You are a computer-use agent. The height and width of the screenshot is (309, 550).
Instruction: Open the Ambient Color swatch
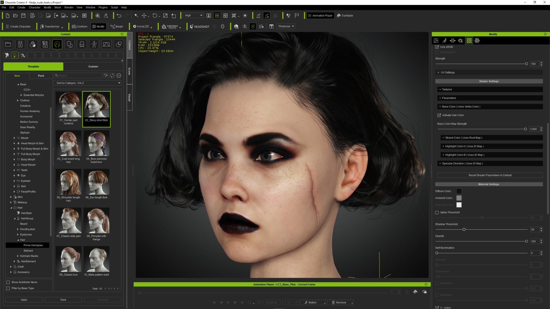click(x=459, y=198)
